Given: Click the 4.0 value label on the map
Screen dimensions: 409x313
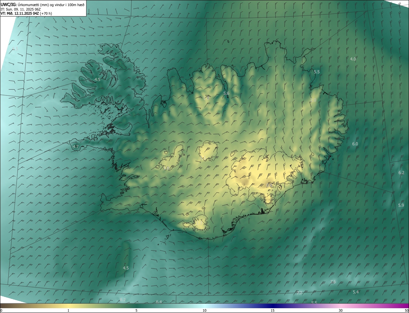Looking at the screenshot, I should coord(353,59).
